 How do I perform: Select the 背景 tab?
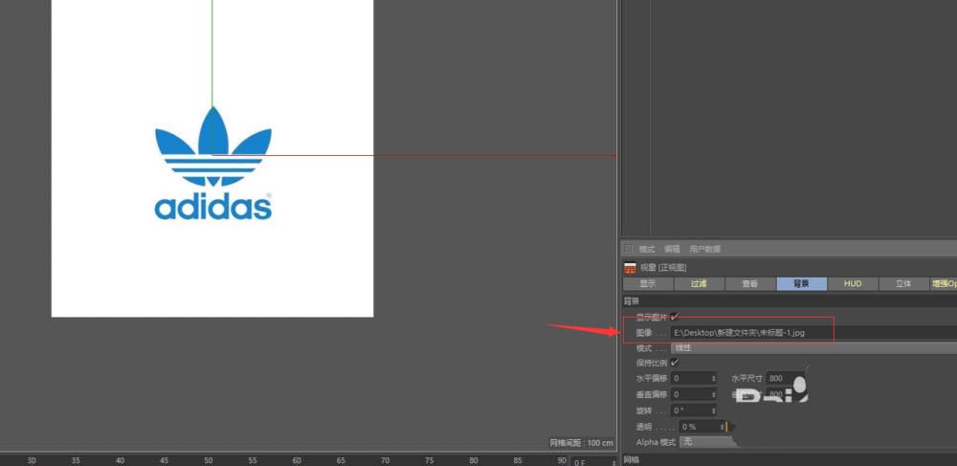click(801, 283)
